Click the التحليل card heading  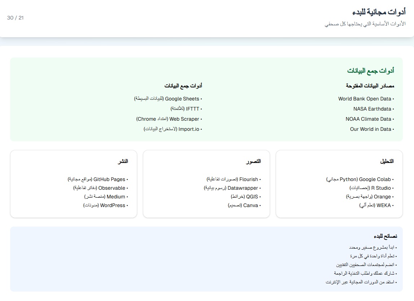(387, 161)
